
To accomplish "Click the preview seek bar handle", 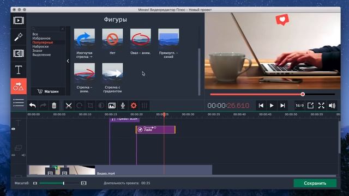I will pos(303,94).
